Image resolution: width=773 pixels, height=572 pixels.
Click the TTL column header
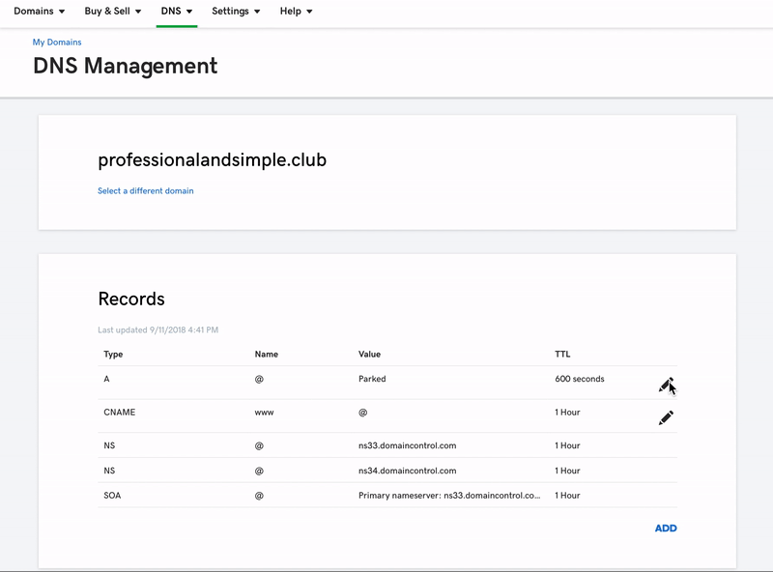tap(562, 354)
